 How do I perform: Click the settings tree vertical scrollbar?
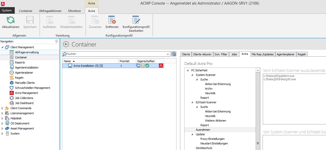click(258, 107)
